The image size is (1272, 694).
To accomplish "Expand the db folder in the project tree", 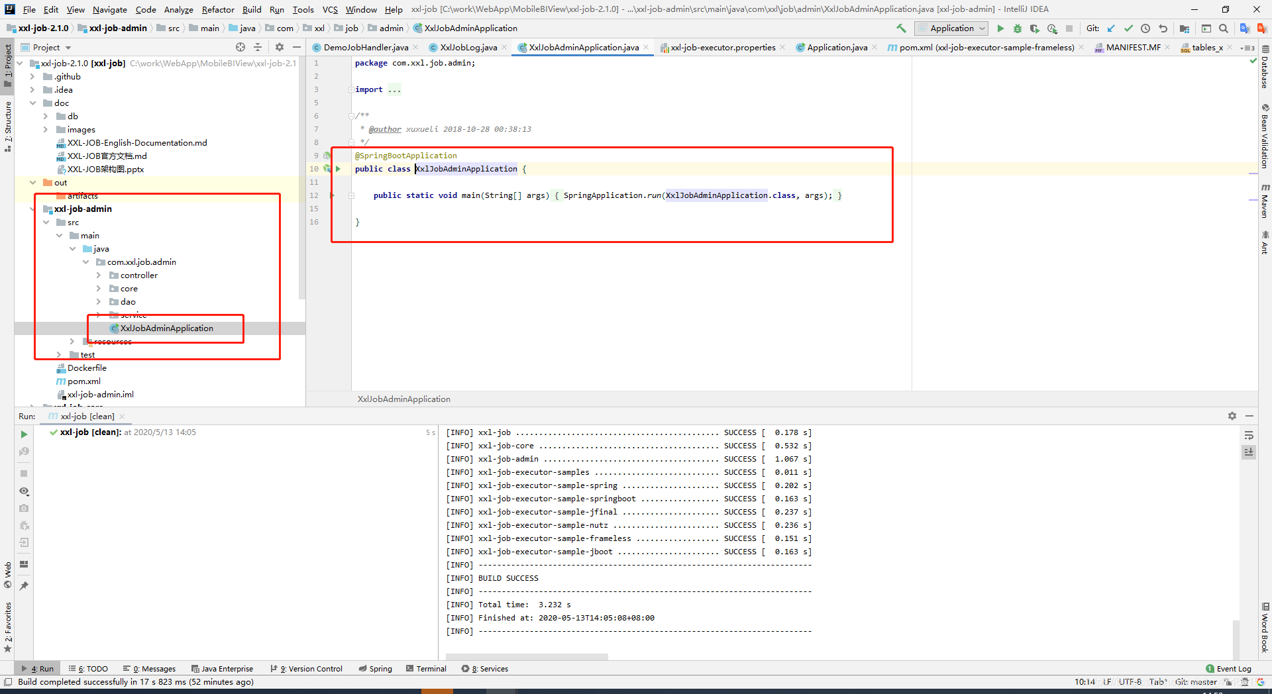I will coord(46,117).
